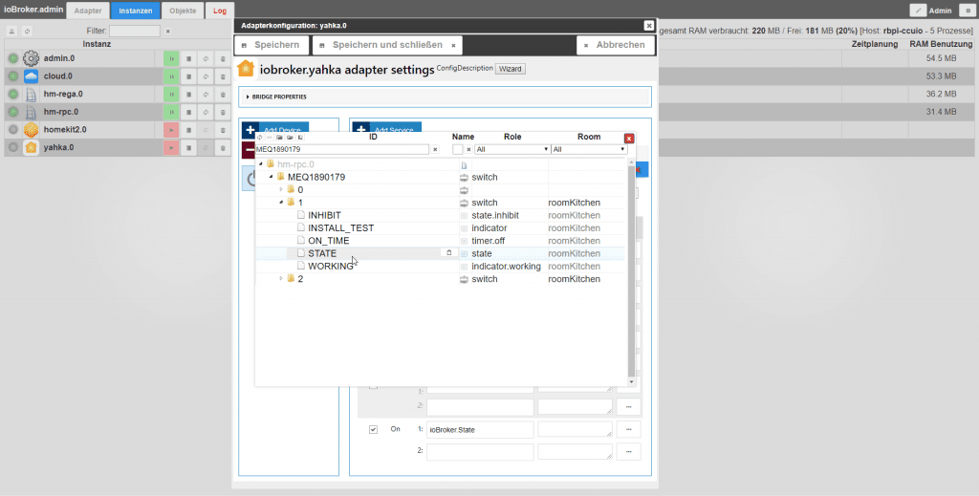The width and height of the screenshot is (979, 496).
Task: Select the INSTALL_TEST object row
Action: (440, 228)
